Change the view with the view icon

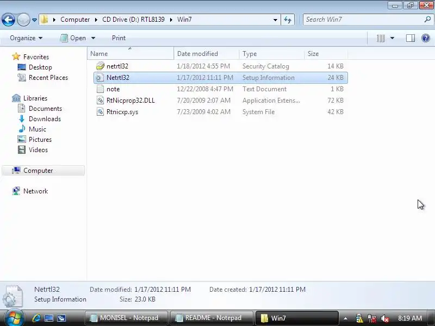[381, 38]
